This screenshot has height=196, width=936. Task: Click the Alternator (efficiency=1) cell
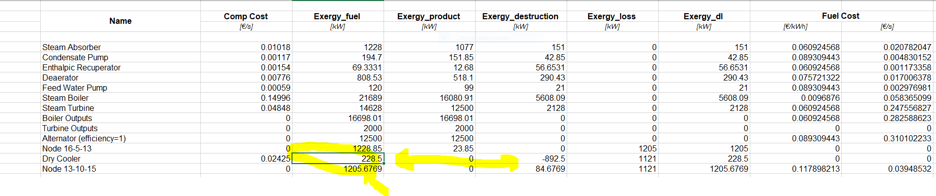pyautogui.click(x=121, y=138)
